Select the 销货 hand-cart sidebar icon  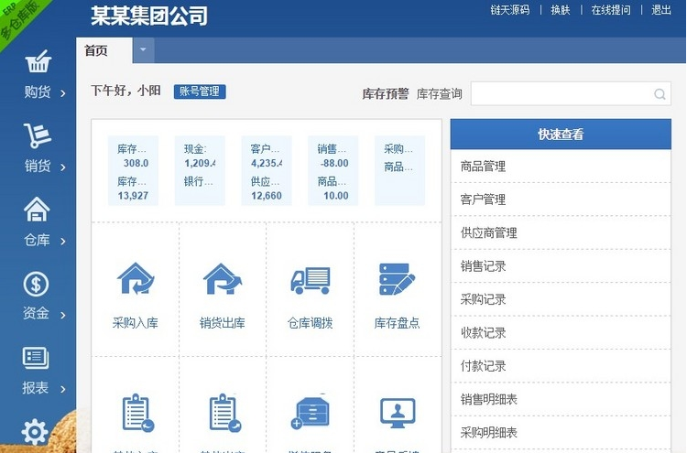pos(37,137)
